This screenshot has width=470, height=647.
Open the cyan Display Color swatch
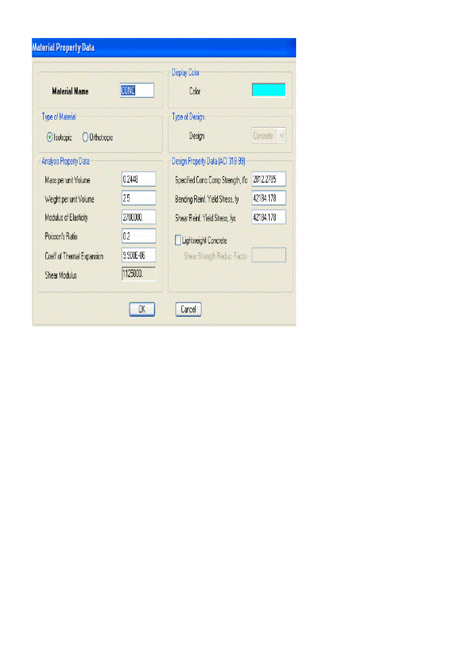pos(268,90)
